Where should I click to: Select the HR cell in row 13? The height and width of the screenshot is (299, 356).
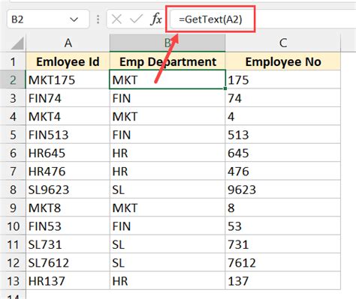coord(167,281)
